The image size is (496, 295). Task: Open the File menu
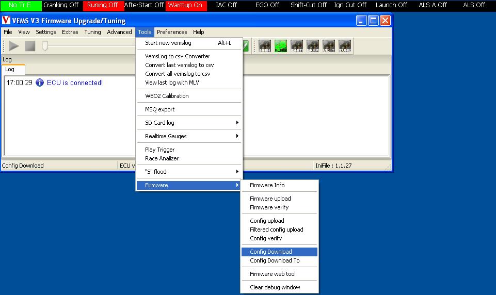pos(8,32)
